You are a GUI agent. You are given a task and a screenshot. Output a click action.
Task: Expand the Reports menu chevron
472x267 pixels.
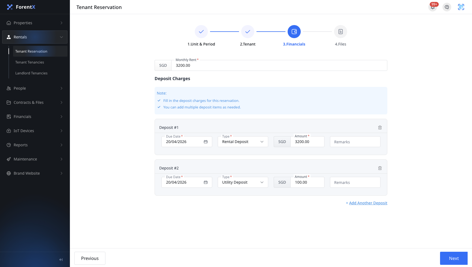(x=61, y=145)
